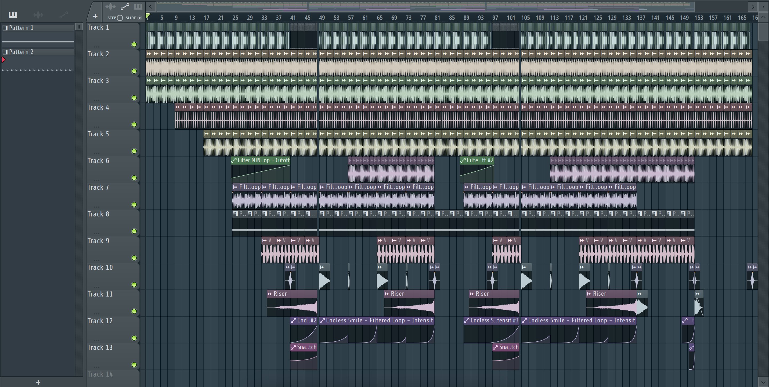Select the Track 8 header

tap(113, 223)
